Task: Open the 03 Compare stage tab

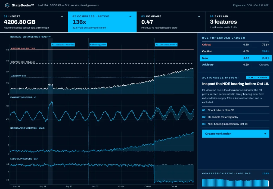Action: (x=171, y=22)
